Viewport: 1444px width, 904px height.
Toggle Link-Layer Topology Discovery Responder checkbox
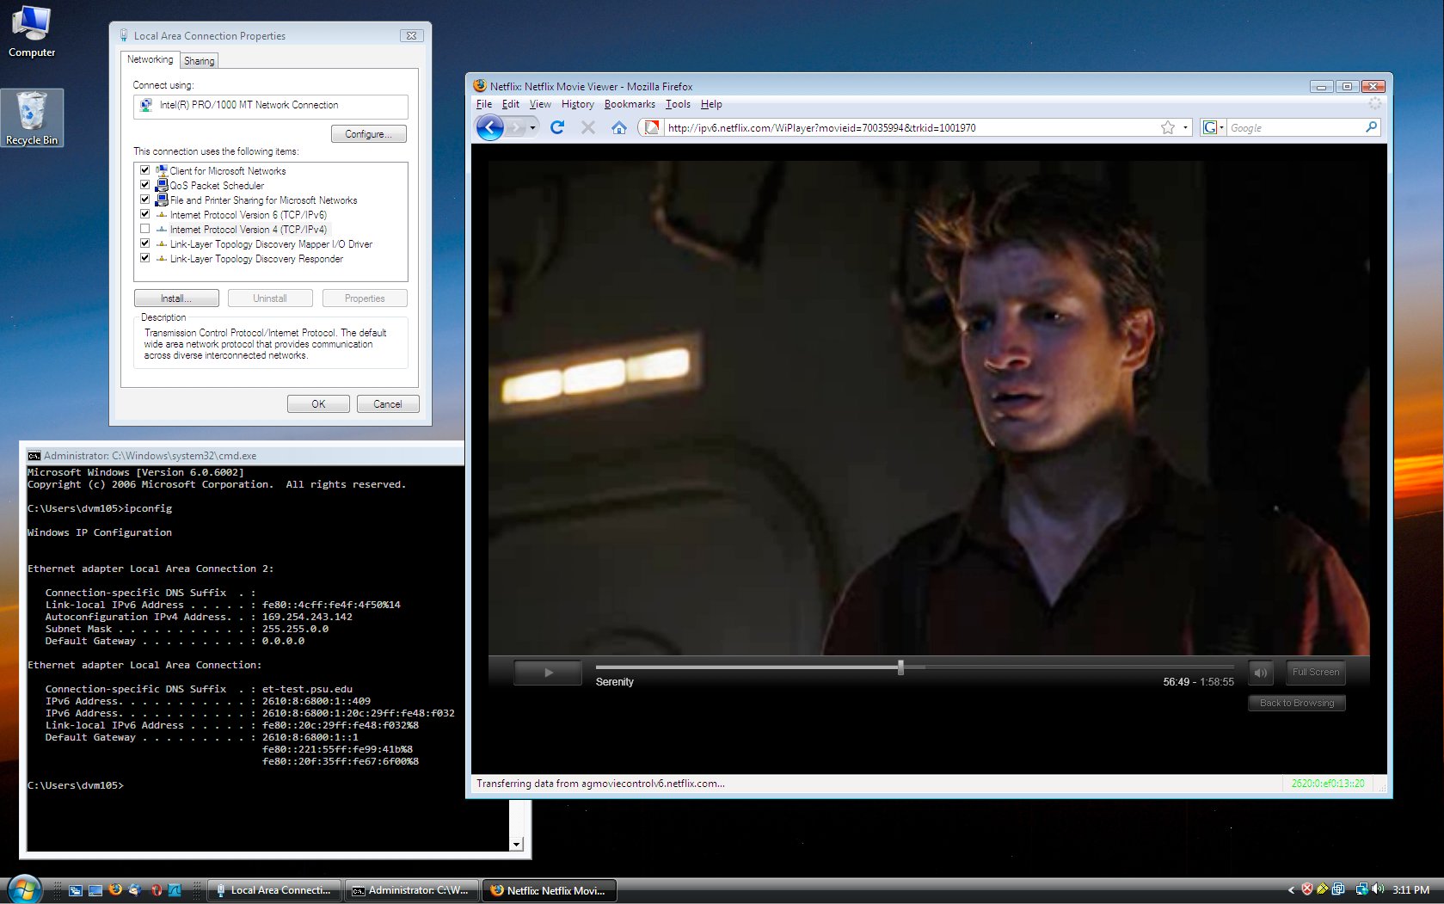coord(144,258)
